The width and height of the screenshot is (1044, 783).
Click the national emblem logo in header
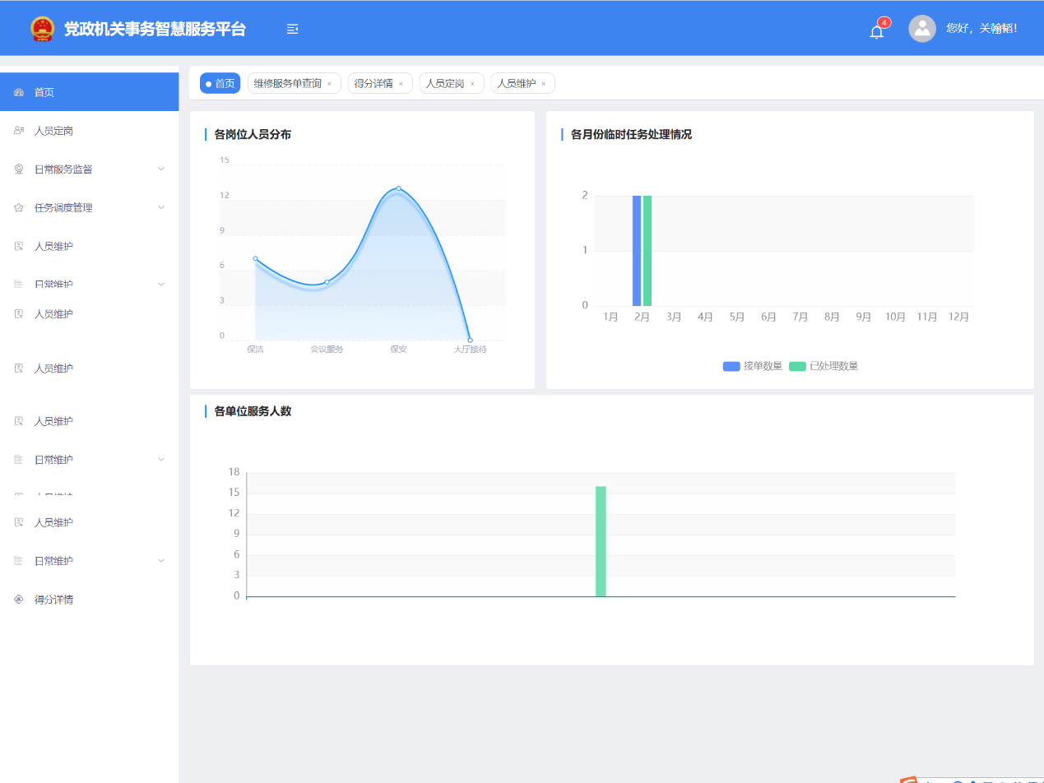click(42, 29)
